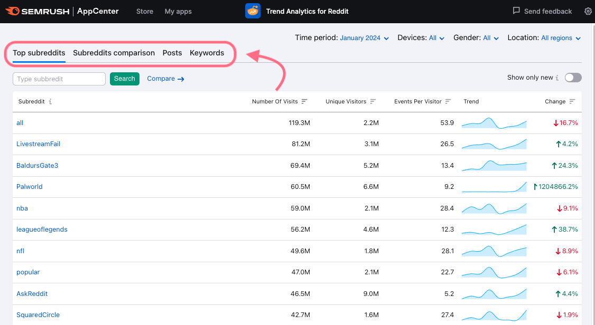595x325 pixels.
Task: Click the 8.9% change value for nfl
Action: [x=566, y=251]
